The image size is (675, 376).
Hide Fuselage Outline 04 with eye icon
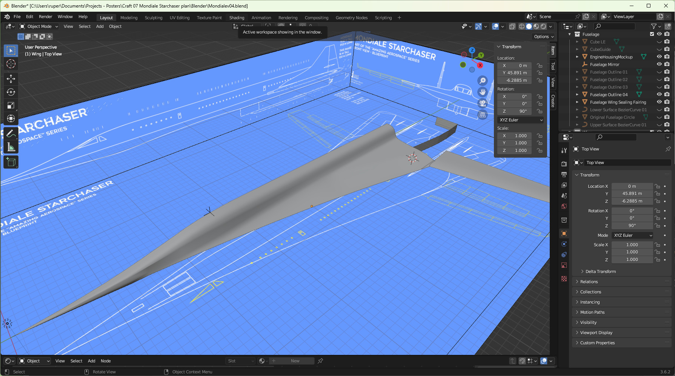point(659,94)
